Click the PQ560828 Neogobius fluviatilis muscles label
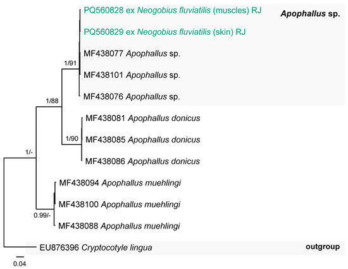The image size is (348, 269). coord(173,10)
